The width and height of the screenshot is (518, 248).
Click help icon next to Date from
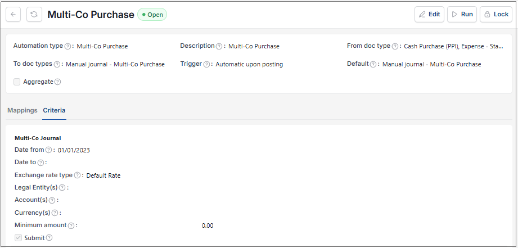coord(48,150)
